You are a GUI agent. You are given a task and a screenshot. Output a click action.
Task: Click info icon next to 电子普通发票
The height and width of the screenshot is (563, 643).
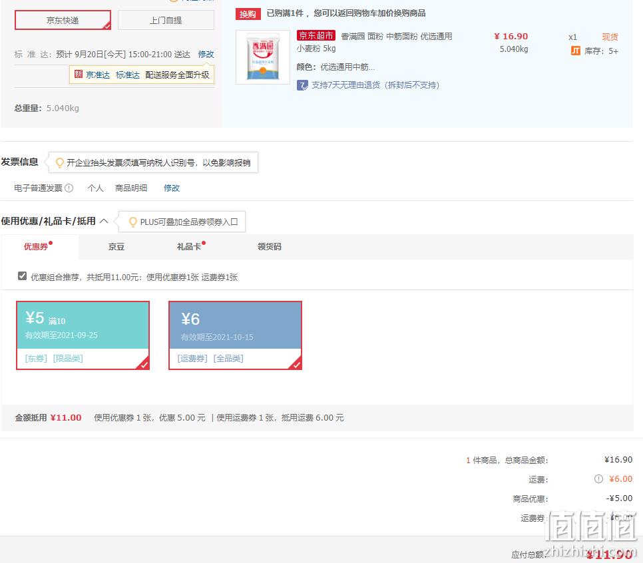pos(69,188)
